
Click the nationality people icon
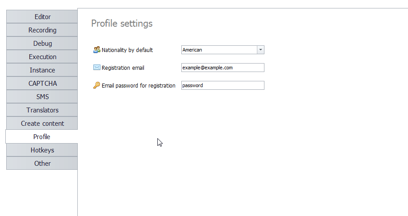point(97,50)
